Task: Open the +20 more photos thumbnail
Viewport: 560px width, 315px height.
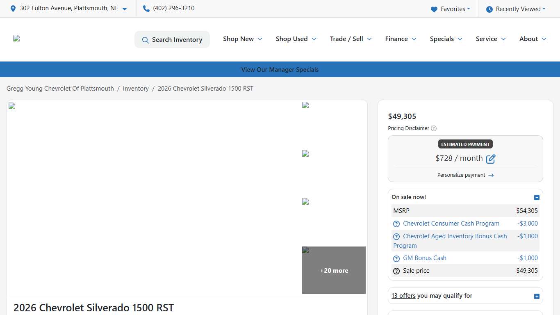Action: coord(334,270)
